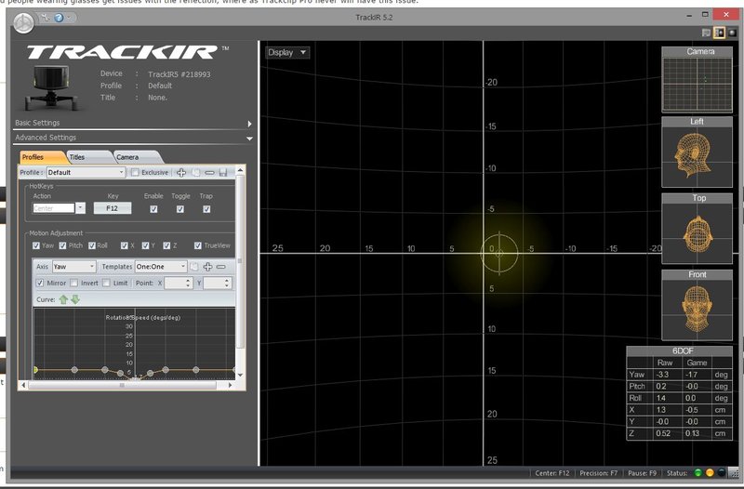Screen dimensions: 744x489
Task: Switch to settings-only layout view icon
Action: coord(706,33)
